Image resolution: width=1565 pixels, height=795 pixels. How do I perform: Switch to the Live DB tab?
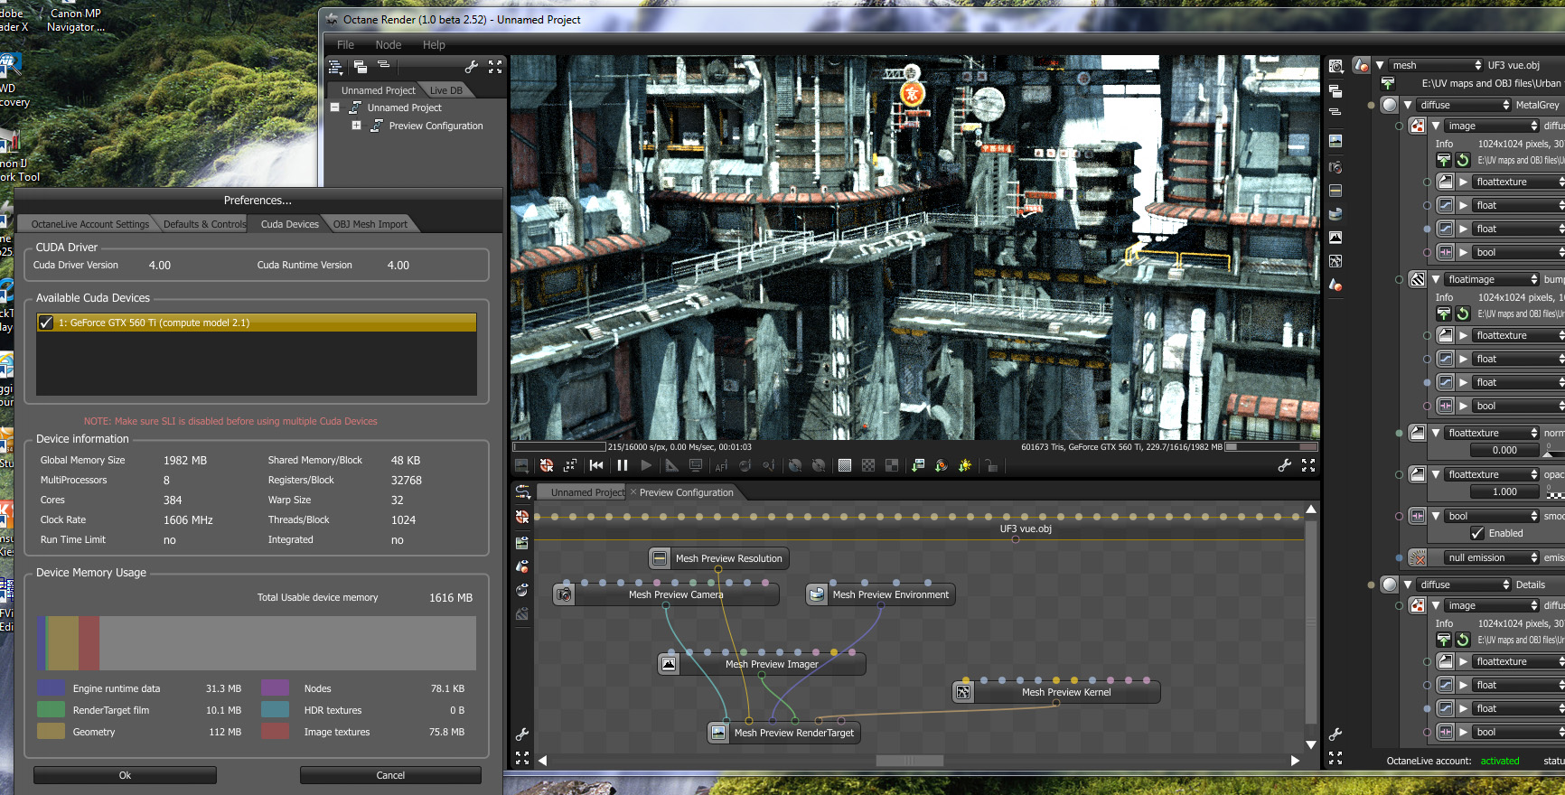[445, 90]
